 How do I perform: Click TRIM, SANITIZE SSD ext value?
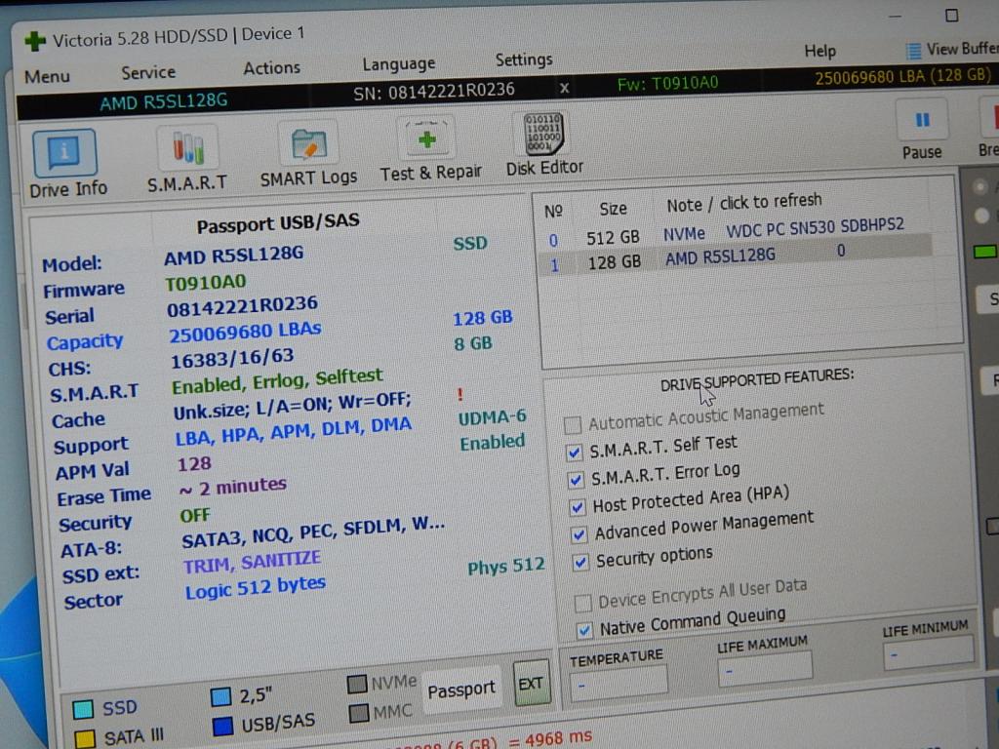point(253,562)
